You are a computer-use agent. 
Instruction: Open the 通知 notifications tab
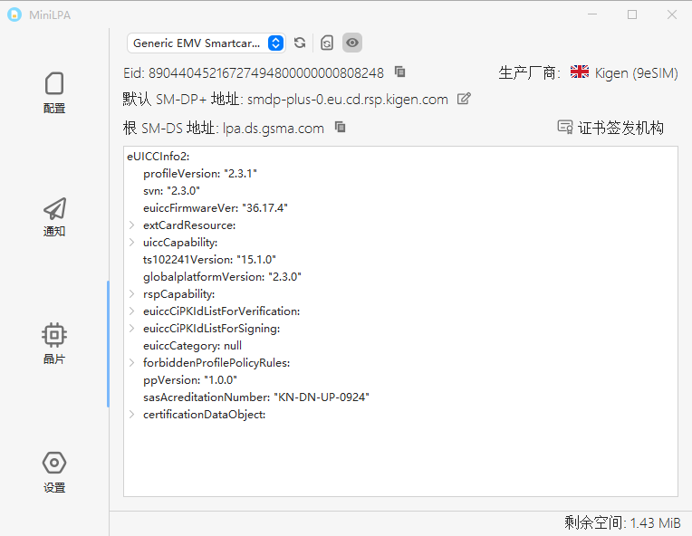tap(54, 216)
